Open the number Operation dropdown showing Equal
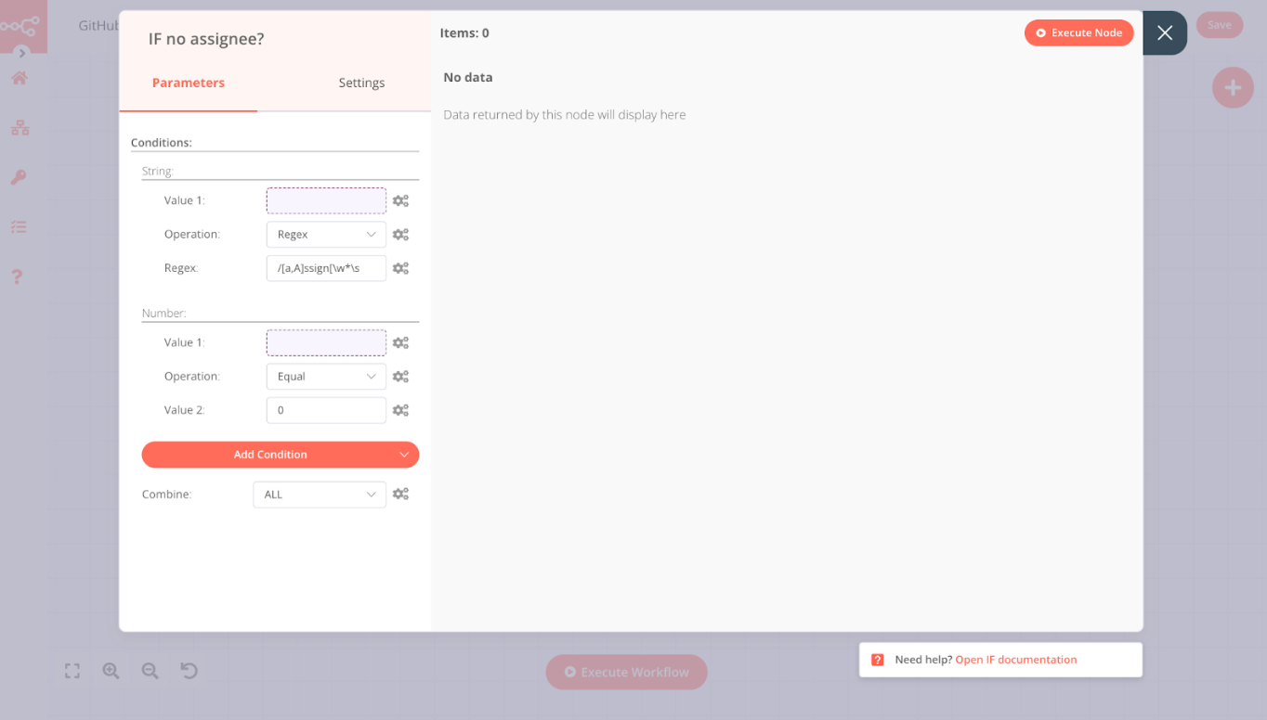This screenshot has width=1267, height=720. tap(326, 376)
